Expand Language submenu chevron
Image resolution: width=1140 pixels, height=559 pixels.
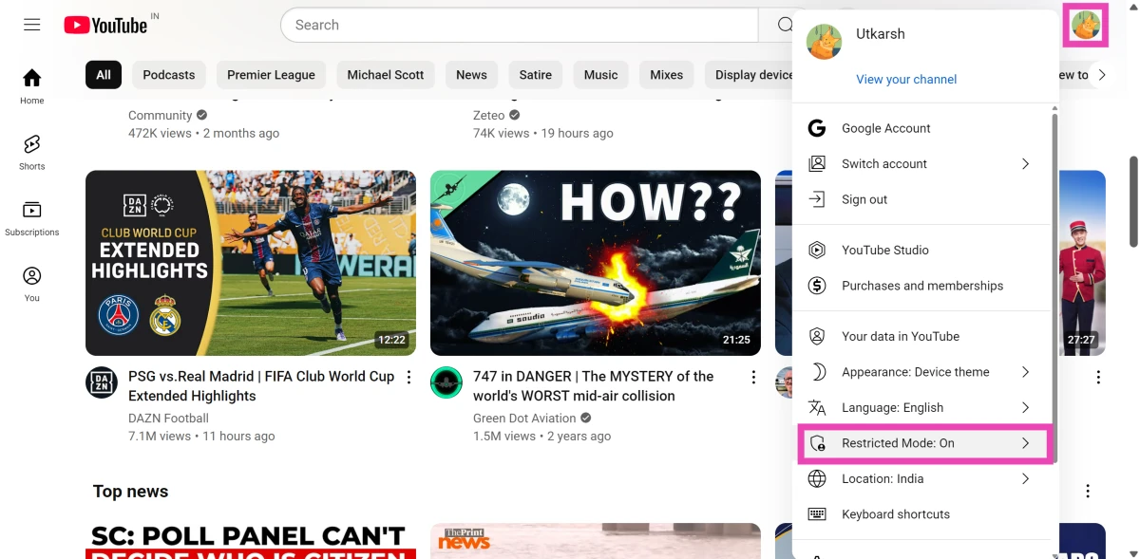pyautogui.click(x=1025, y=407)
